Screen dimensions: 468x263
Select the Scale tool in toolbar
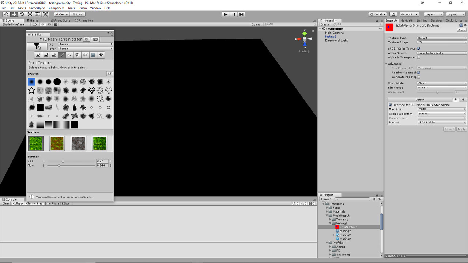tap(30, 14)
